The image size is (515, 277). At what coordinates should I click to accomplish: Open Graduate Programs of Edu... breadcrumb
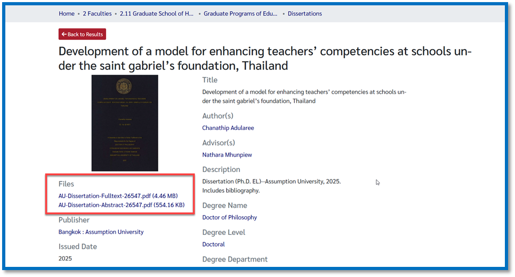pyautogui.click(x=240, y=14)
